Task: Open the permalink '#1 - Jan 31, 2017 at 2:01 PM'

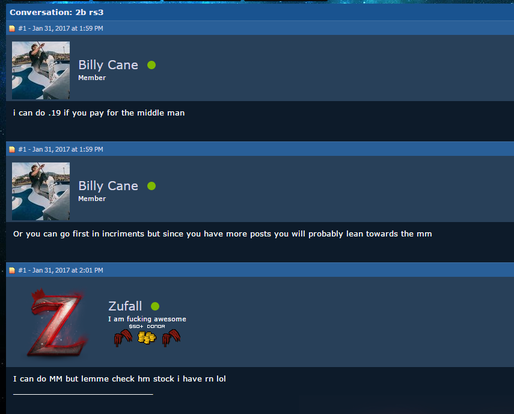Action: 61,270
